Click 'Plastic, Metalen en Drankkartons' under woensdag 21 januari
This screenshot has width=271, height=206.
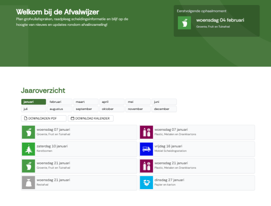175,168
